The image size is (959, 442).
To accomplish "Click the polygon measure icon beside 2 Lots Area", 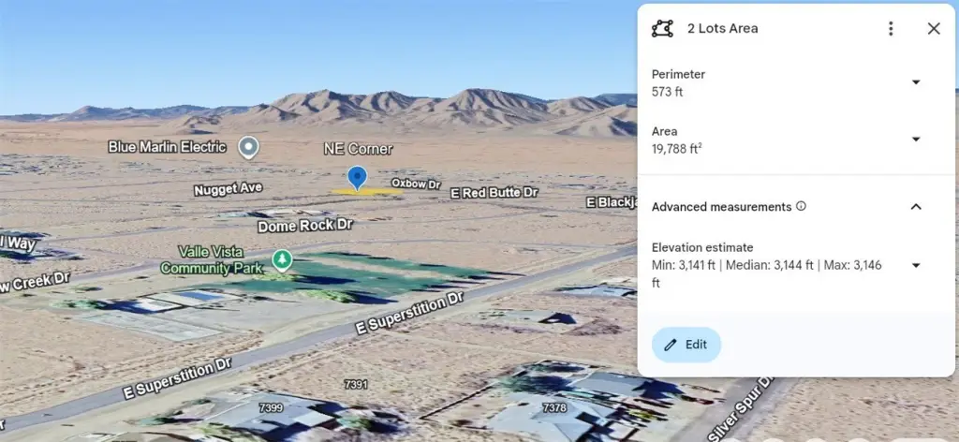I will (662, 29).
